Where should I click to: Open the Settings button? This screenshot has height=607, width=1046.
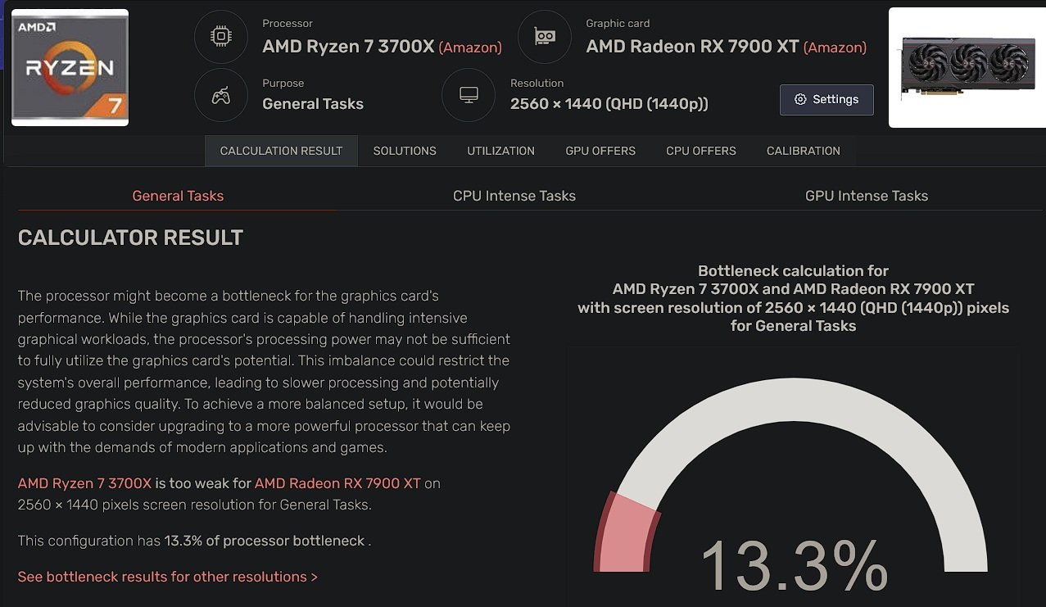[826, 99]
